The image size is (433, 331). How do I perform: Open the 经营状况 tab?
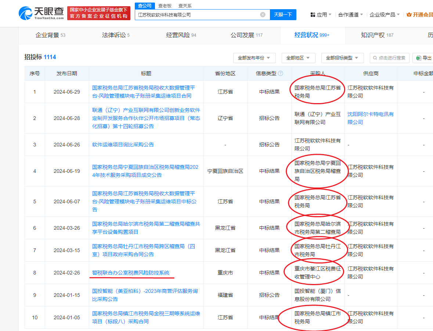click(312, 35)
